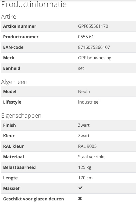Click the Massief checkmark icon
Image resolution: width=136 pixels, height=205 pixels.
click(80, 188)
